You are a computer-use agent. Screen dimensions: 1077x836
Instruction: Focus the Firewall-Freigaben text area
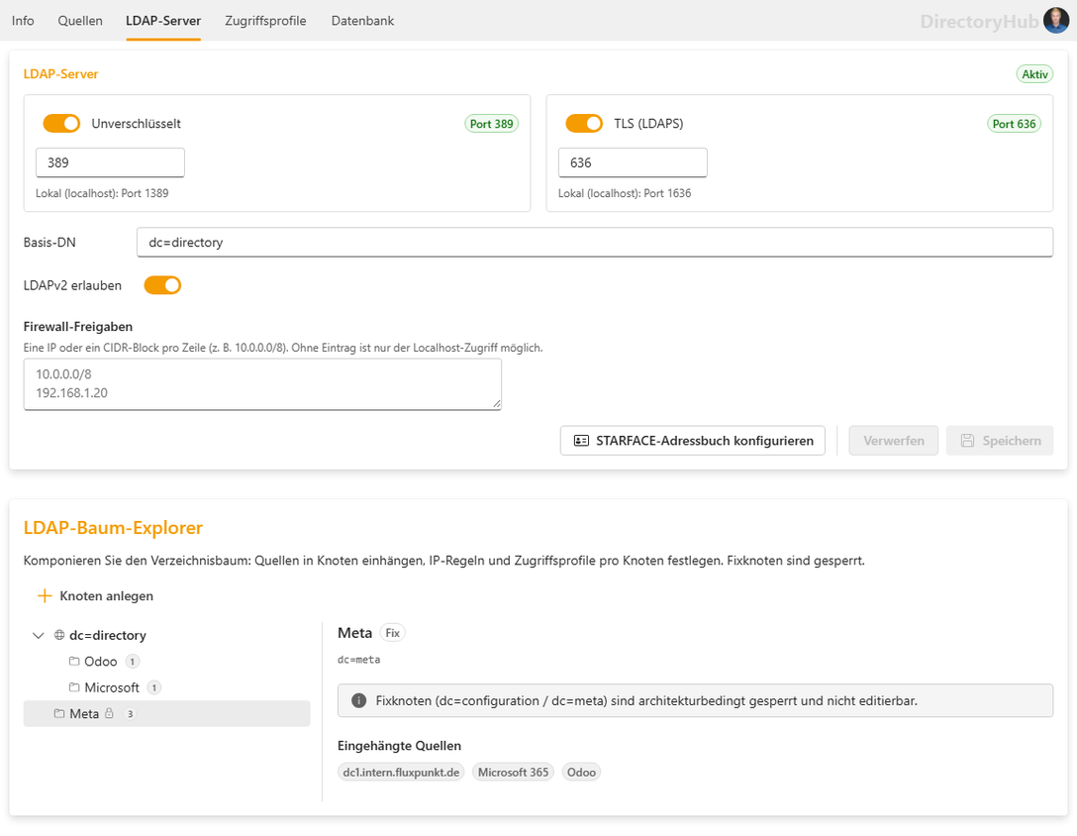click(262, 384)
